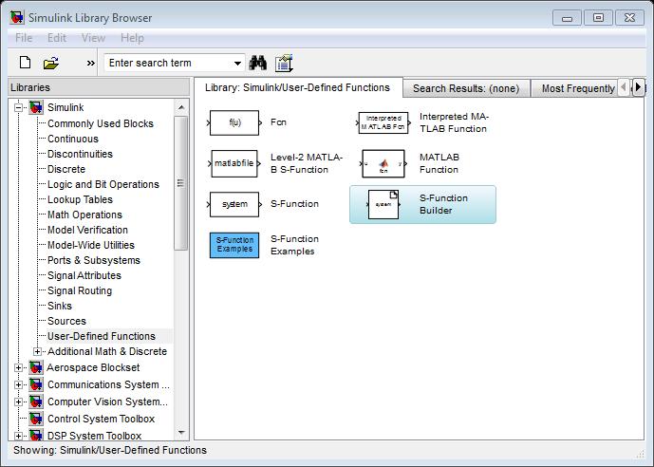Select Continuous library in tree
The width and height of the screenshot is (654, 467).
pos(73,139)
